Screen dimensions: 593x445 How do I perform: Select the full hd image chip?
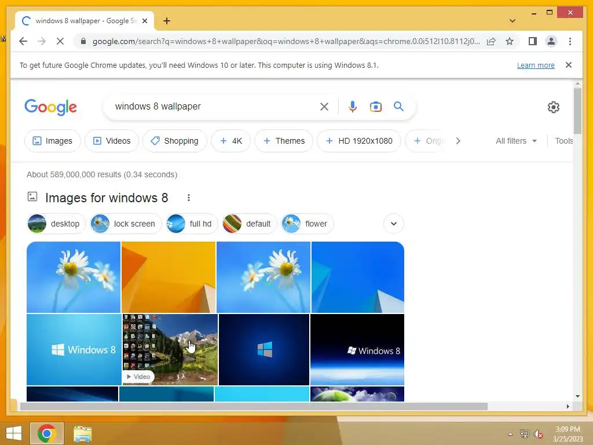(192, 224)
